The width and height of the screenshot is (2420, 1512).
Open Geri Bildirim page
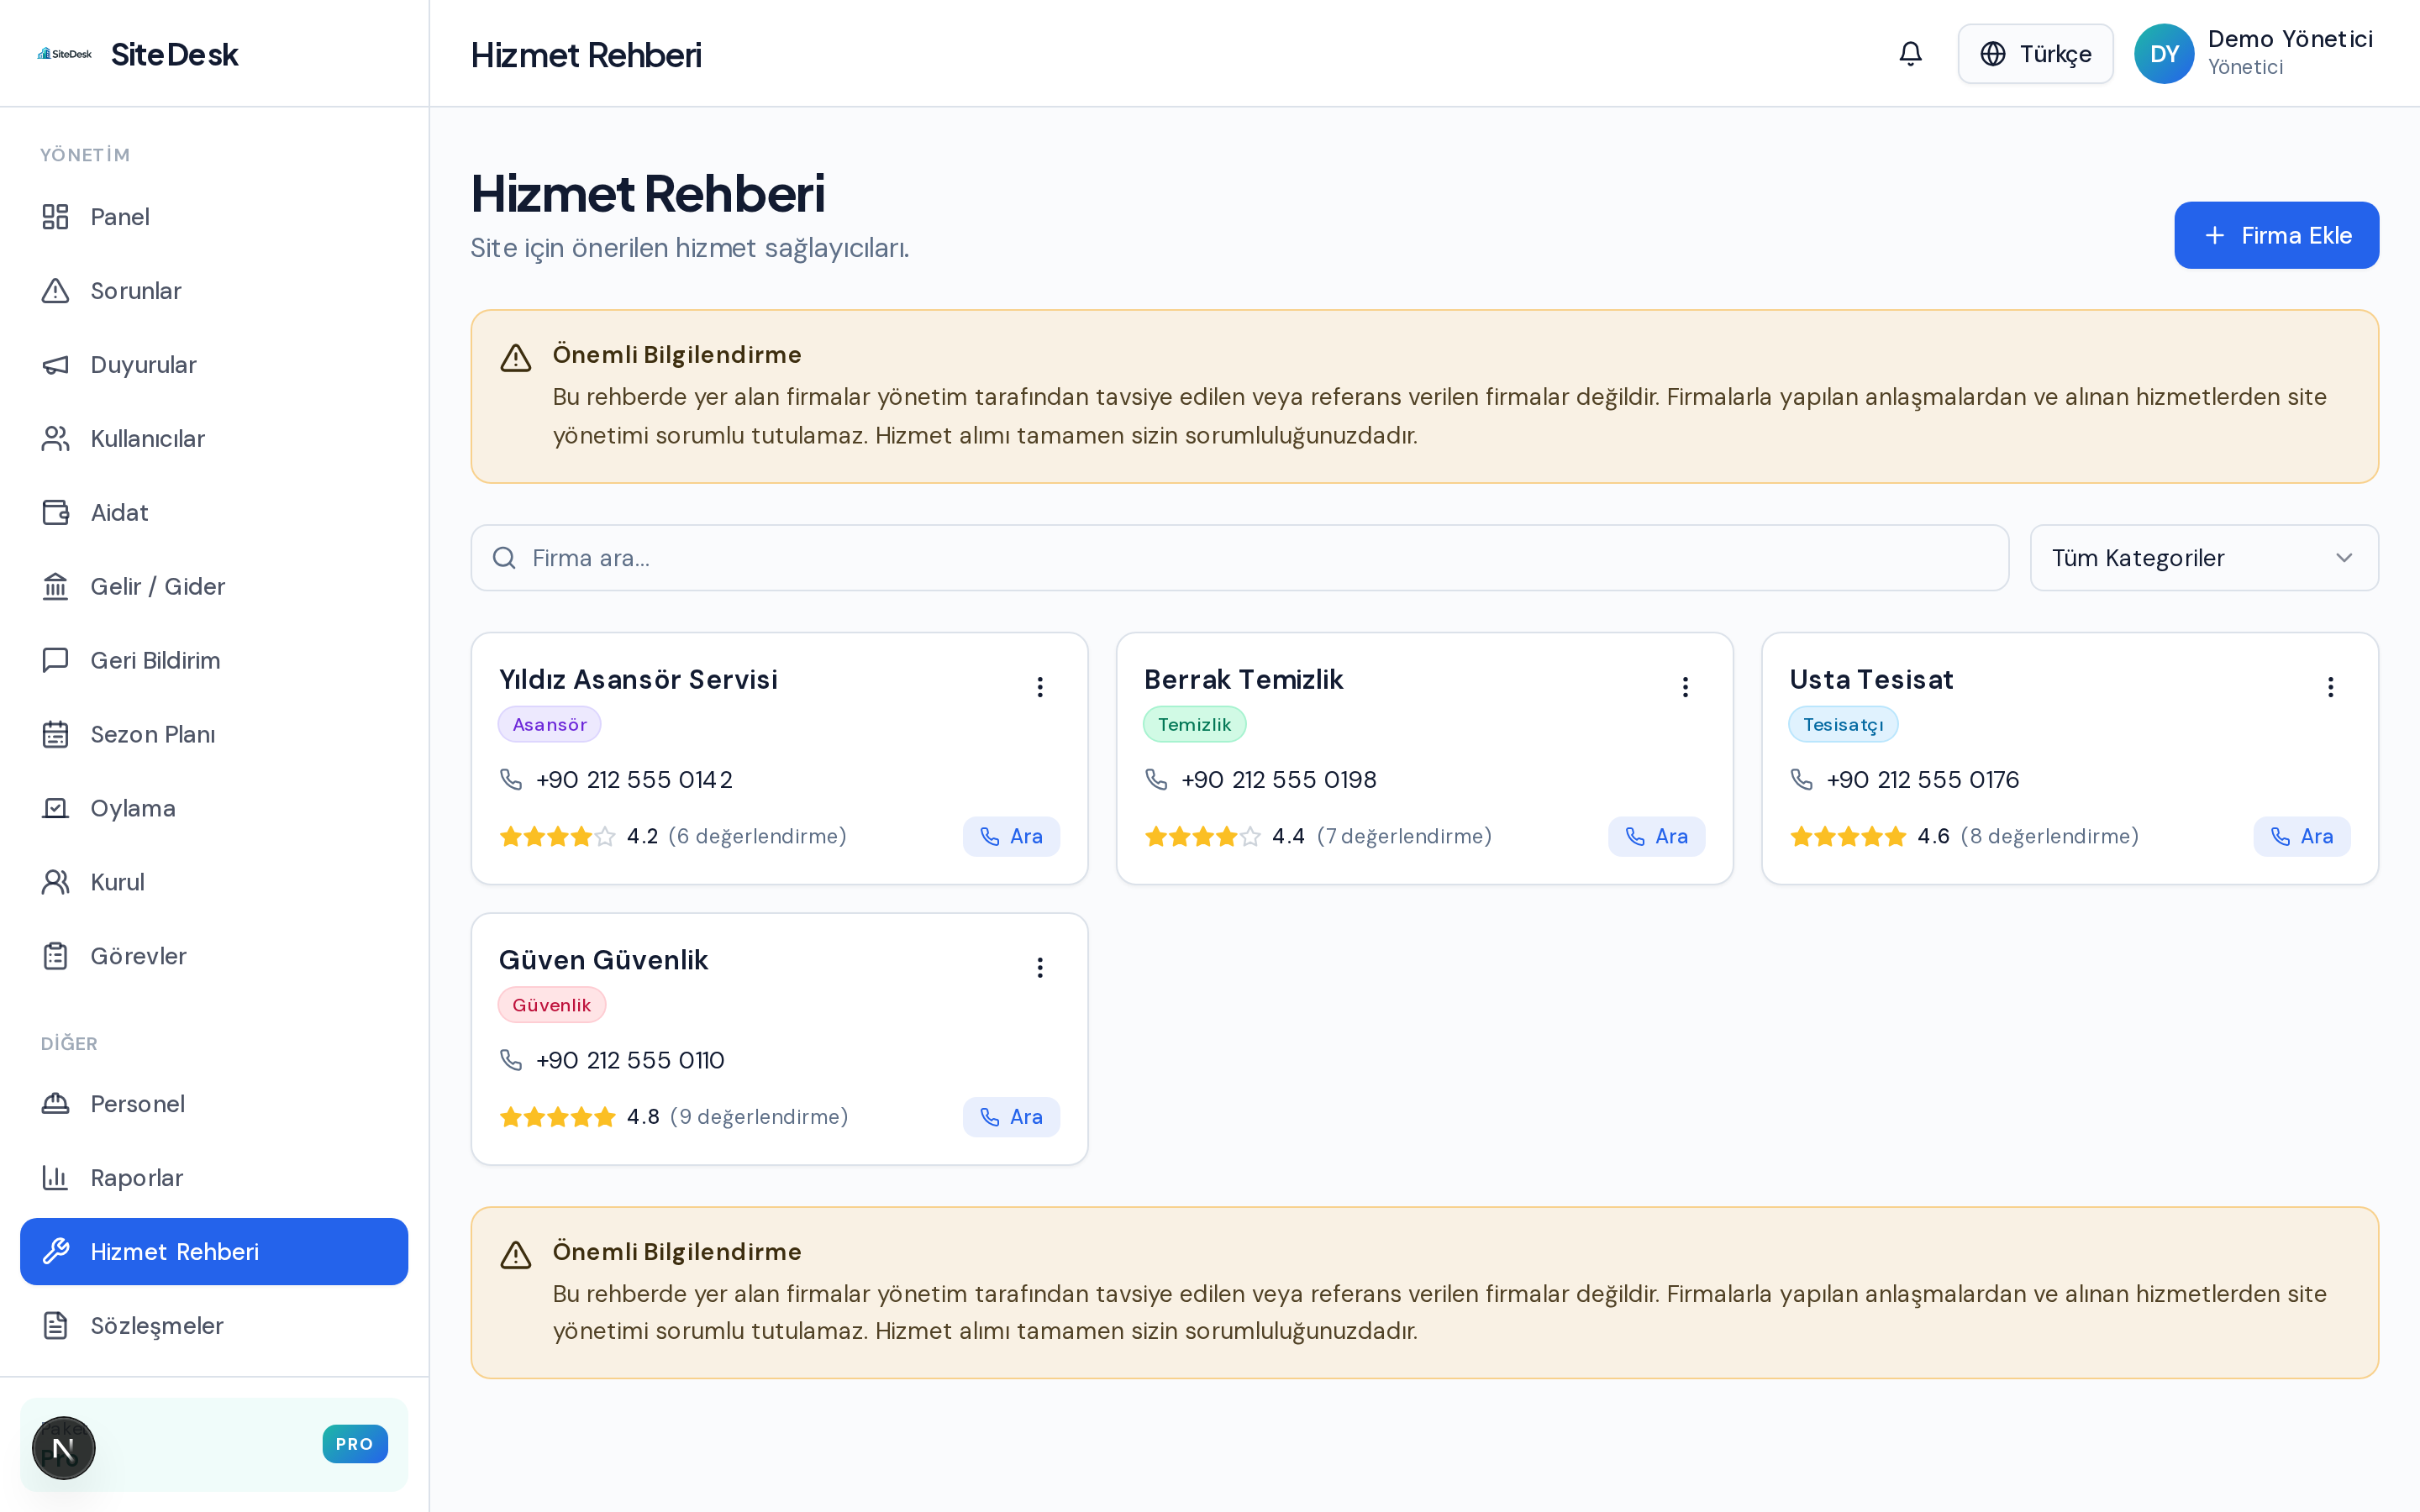click(214, 661)
